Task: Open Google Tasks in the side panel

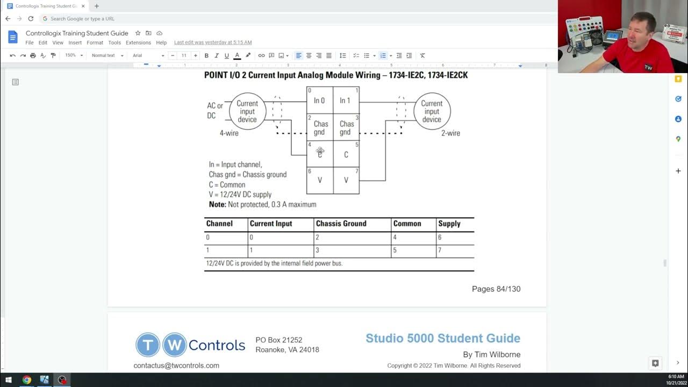Action: point(678,99)
